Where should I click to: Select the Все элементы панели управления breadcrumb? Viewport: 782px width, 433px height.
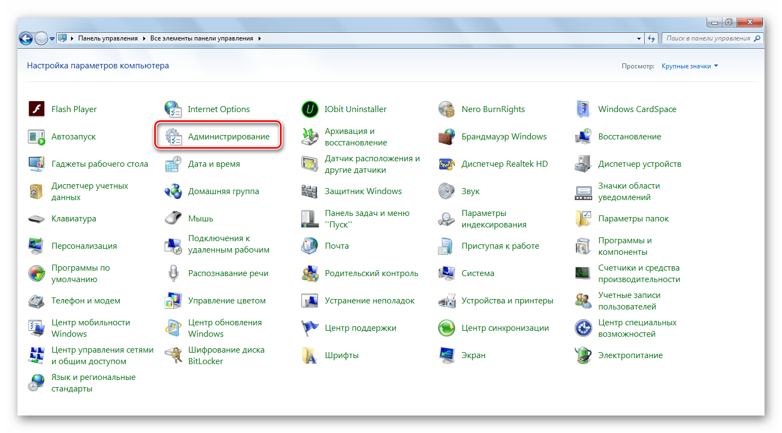click(x=201, y=39)
